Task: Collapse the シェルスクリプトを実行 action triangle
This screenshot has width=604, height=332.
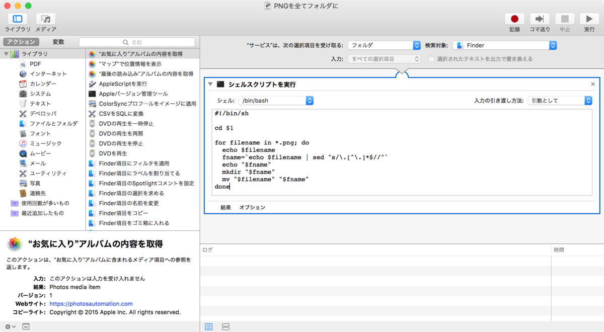Action: point(210,85)
